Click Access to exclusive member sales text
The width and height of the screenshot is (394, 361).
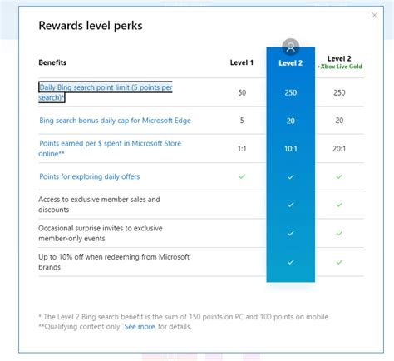coord(99,205)
